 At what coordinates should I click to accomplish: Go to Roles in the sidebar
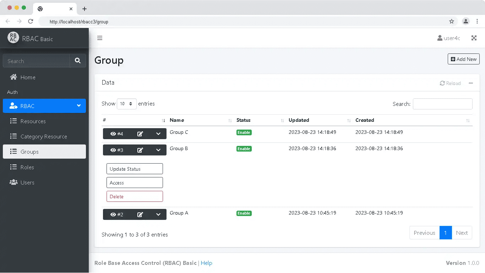coord(27,167)
